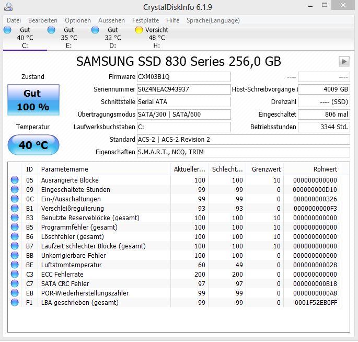The image size is (358, 342).
Task: Click the SAMSUNG SSD 830 Series title
Action: pyautogui.click(x=179, y=62)
